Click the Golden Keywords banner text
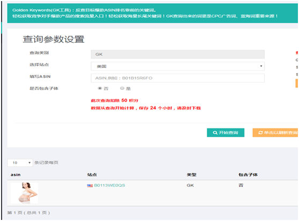The height and width of the screenshot is (221, 299). [145, 13]
